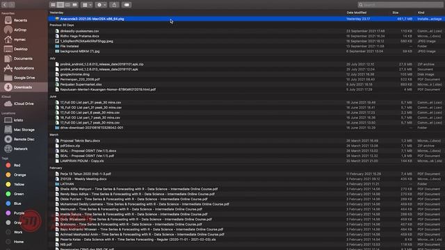The width and height of the screenshot is (445, 250).
Task: Sort by the Date Modified column
Action: tap(357, 12)
